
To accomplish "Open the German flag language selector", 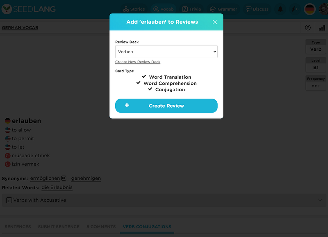I will (x=310, y=9).
